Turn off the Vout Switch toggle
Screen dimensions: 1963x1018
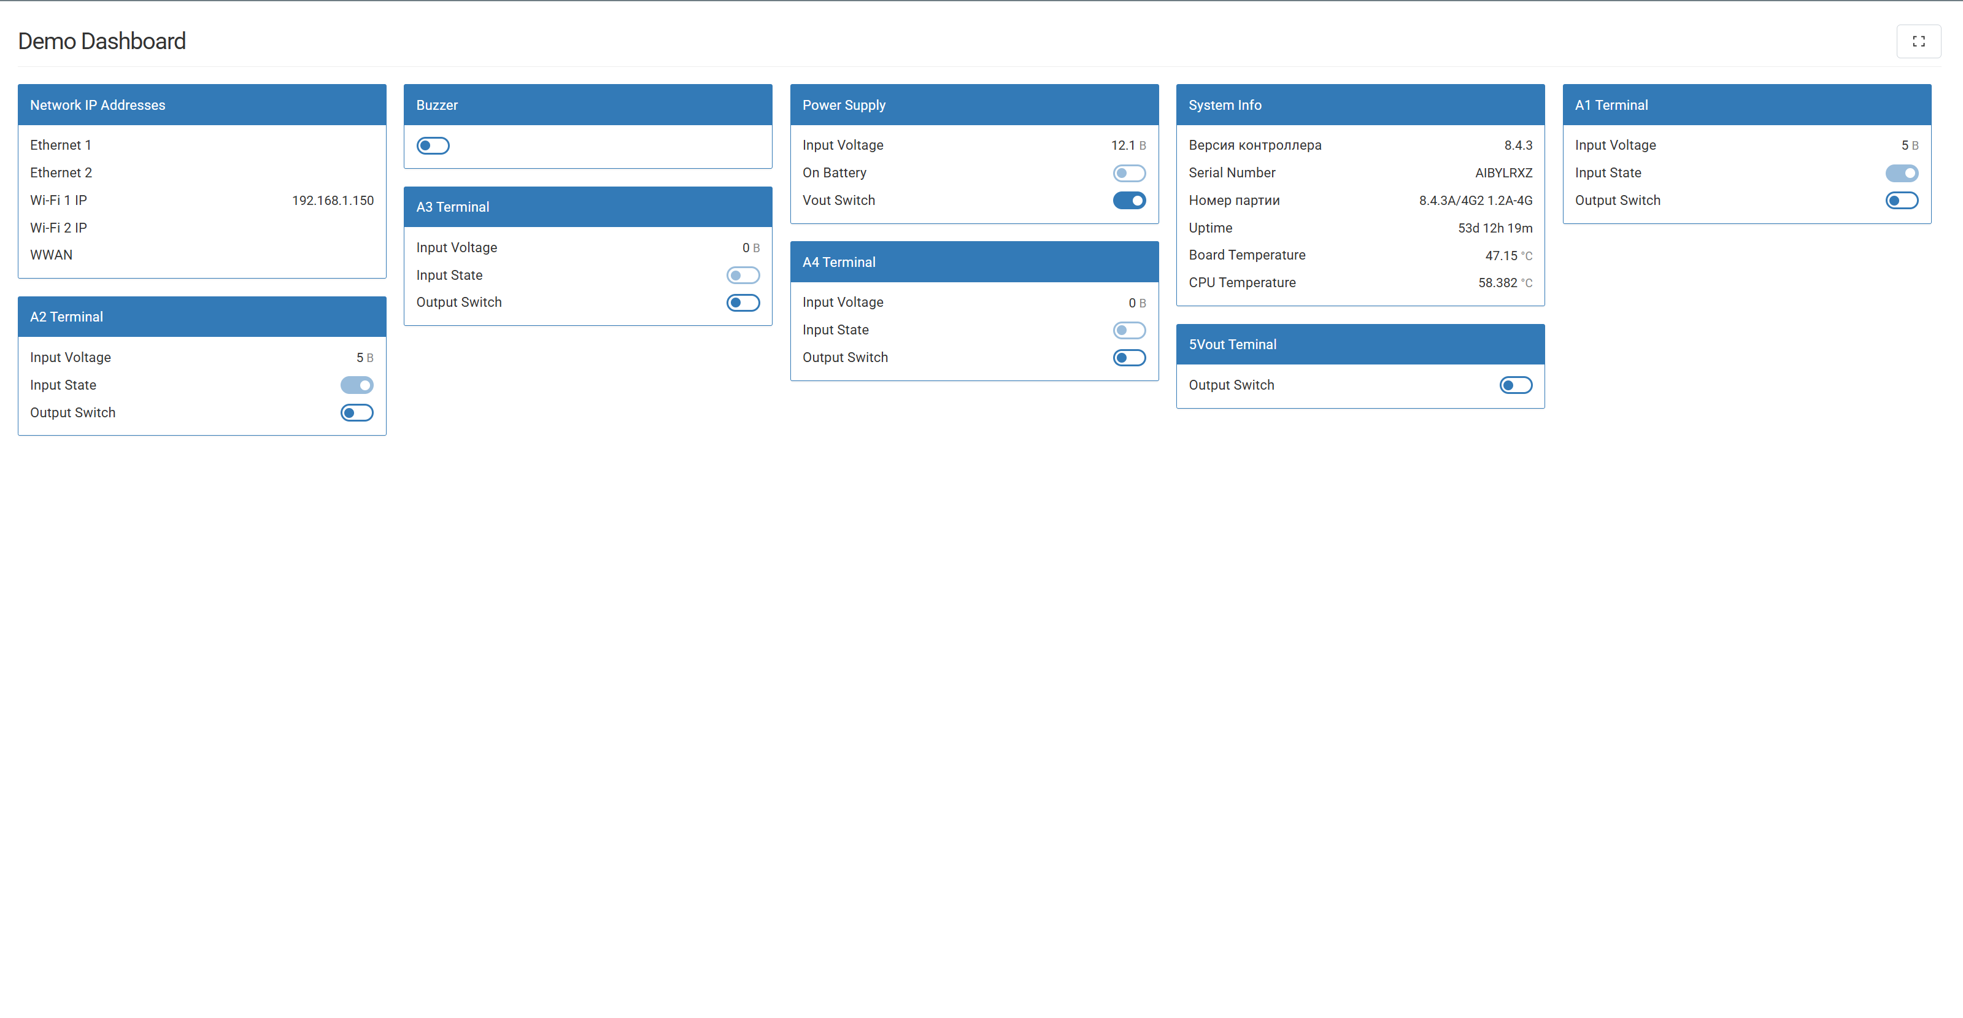click(1128, 201)
